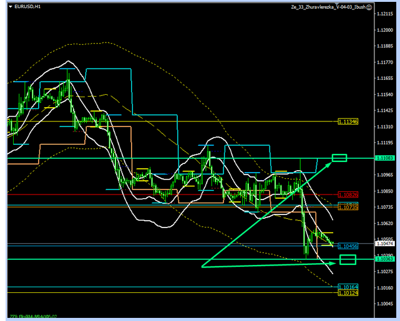This screenshot has width=400, height=321.
Task: Click the red 1.10826 price level label
Action: pyautogui.click(x=348, y=194)
